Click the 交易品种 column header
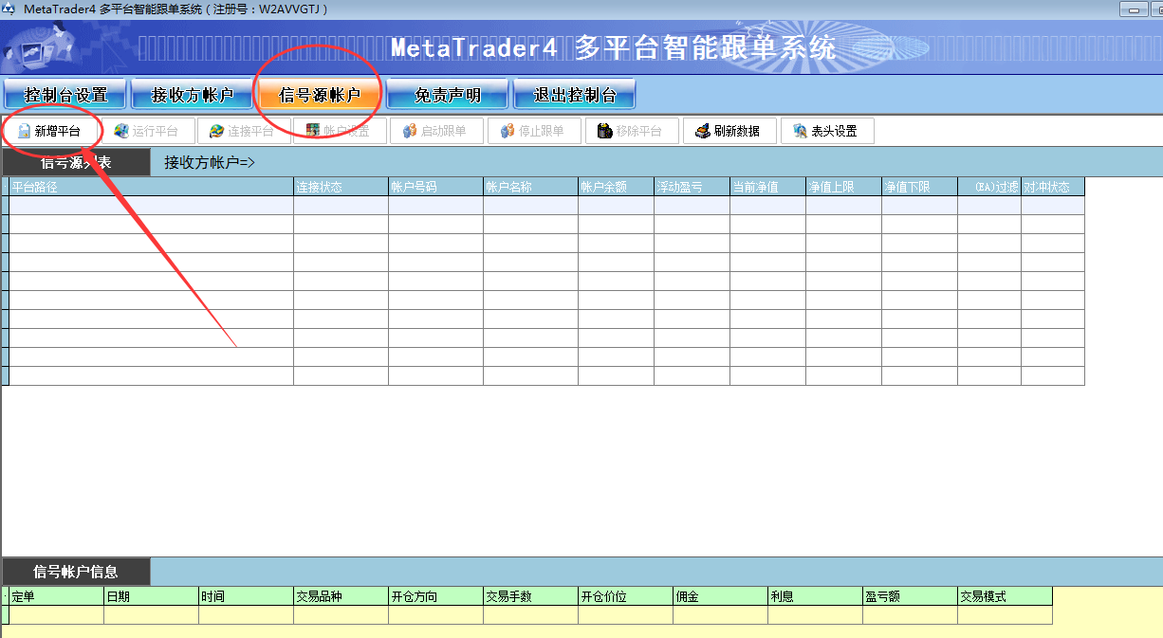 [x=342, y=596]
